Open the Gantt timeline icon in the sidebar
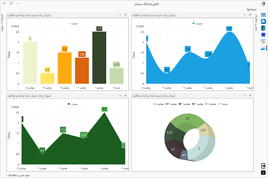 pyautogui.click(x=264, y=41)
